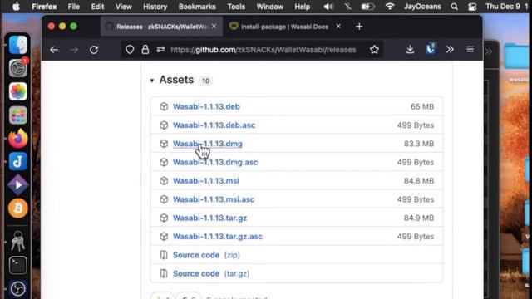Image resolution: width=532 pixels, height=299 pixels.
Task: Close the Install-package Wasabi Docs tab
Action: (x=338, y=26)
